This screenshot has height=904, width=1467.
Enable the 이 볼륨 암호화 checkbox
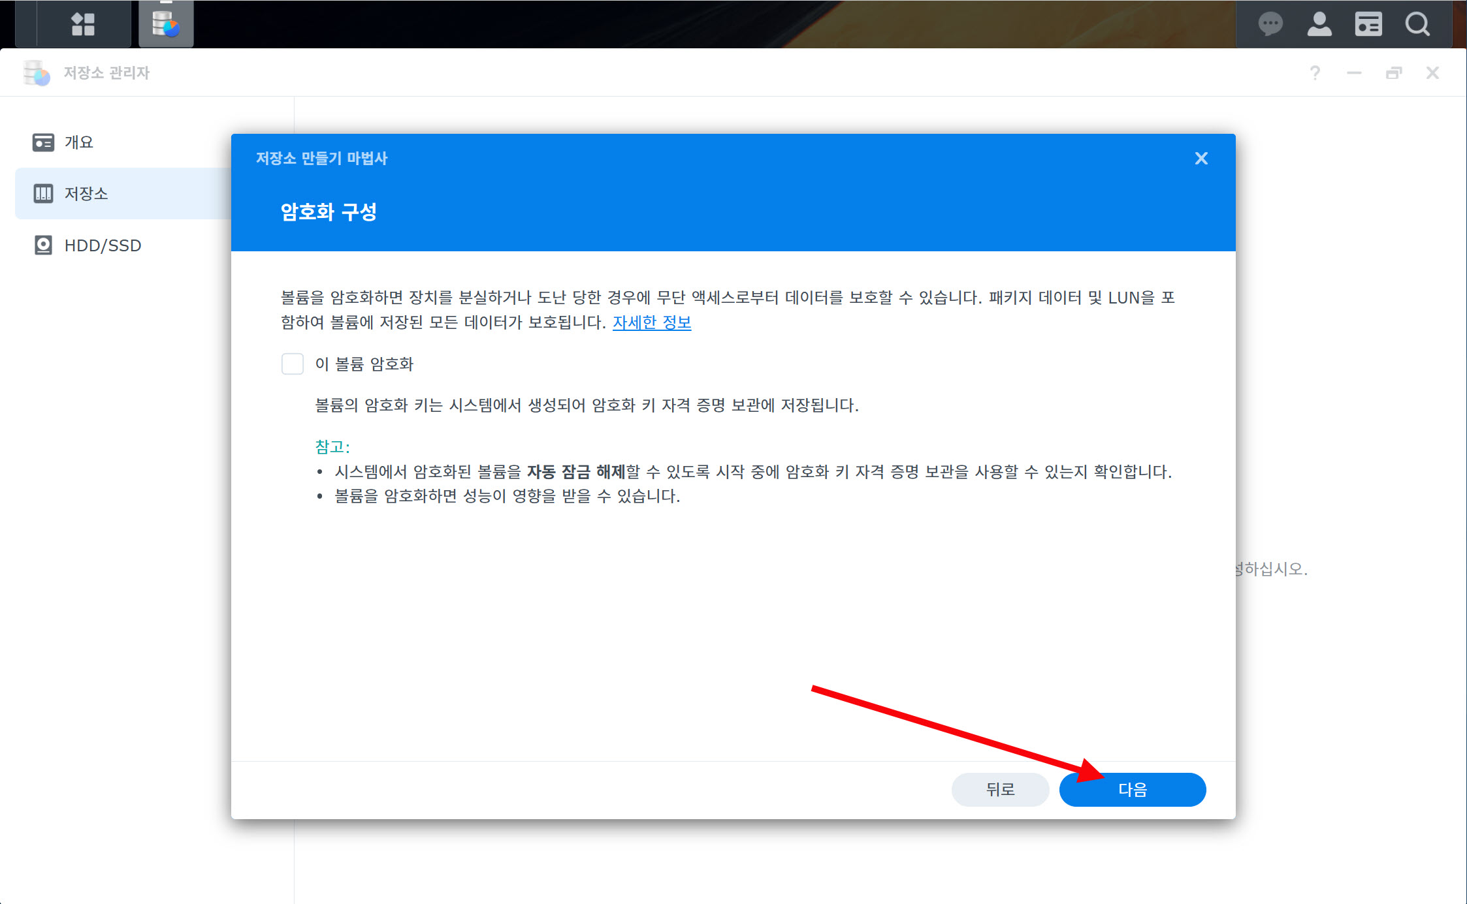293,364
